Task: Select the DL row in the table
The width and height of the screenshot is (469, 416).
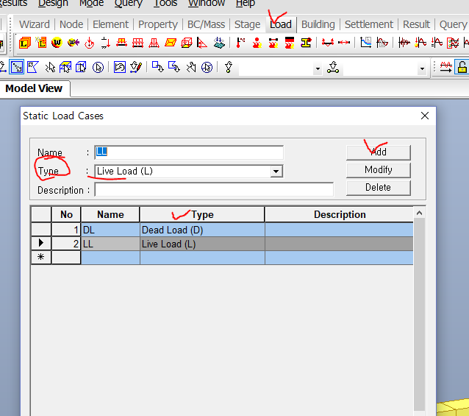Action: tap(222, 230)
